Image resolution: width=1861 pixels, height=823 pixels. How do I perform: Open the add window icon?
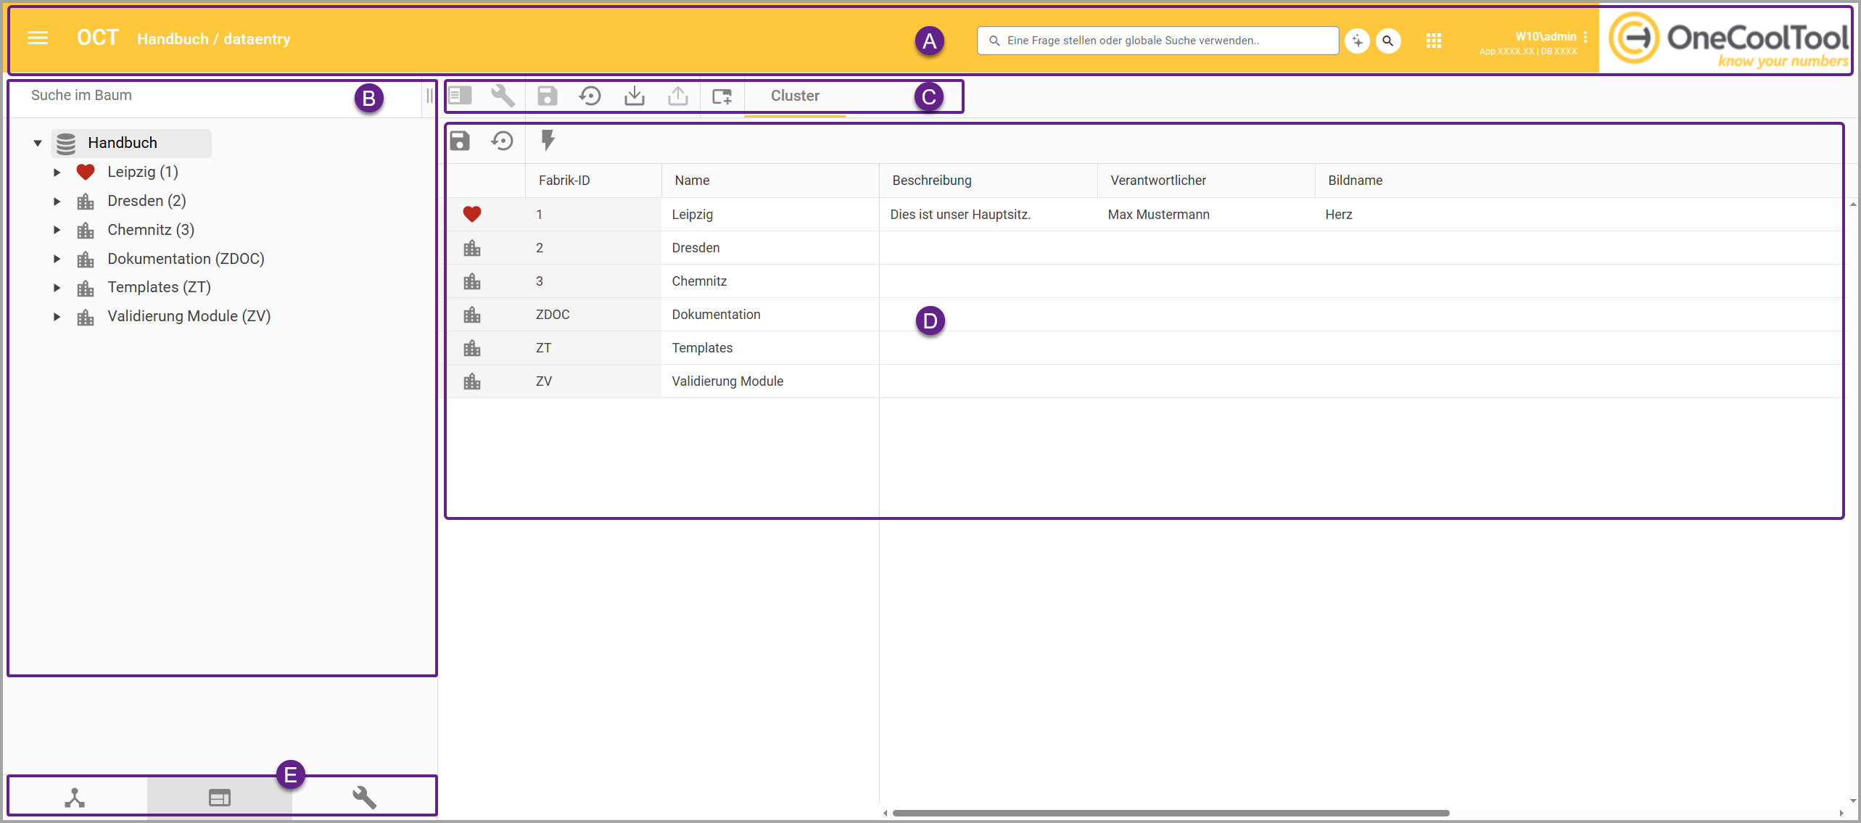coord(722,96)
